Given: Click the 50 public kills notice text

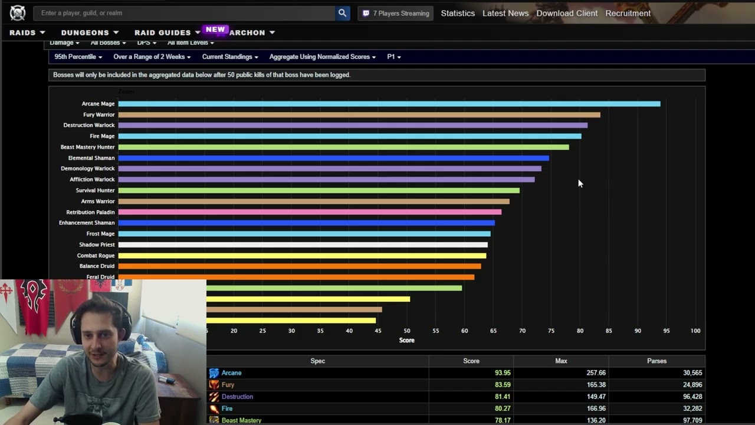Looking at the screenshot, I should 202,75.
